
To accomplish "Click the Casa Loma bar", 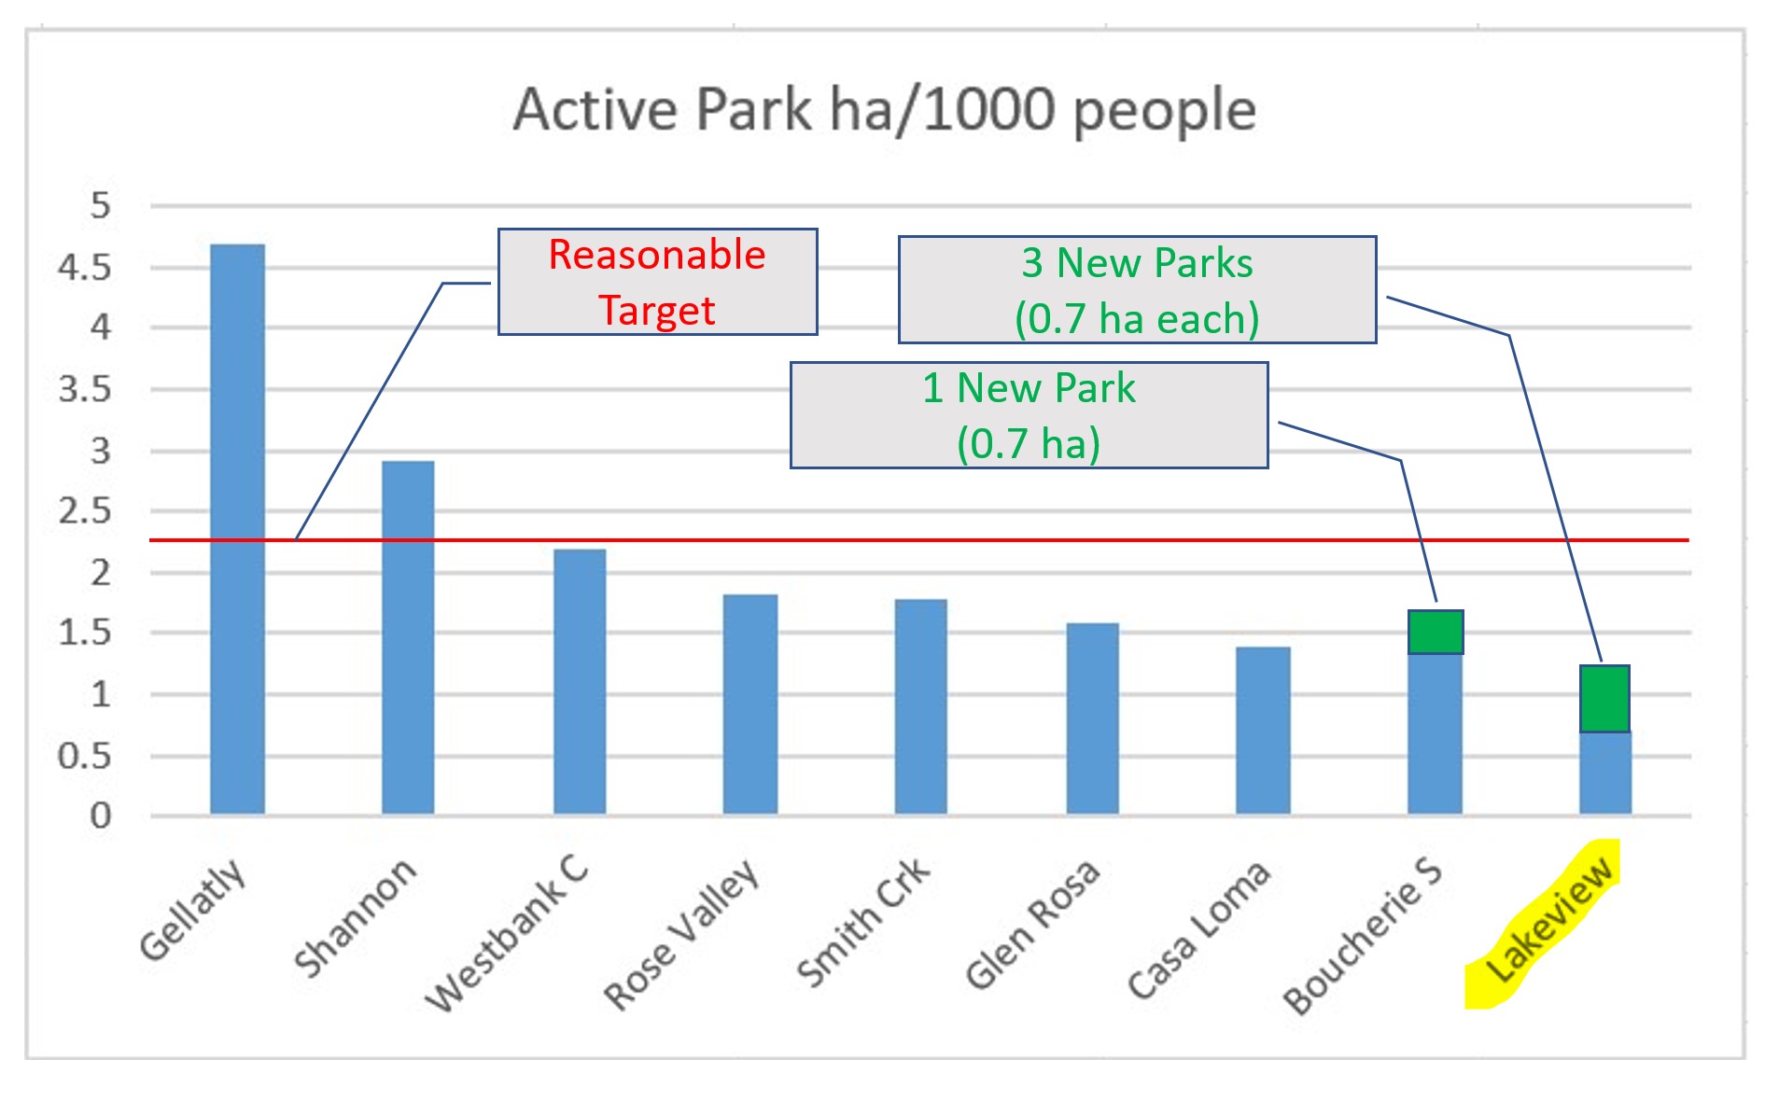I will point(1263,731).
